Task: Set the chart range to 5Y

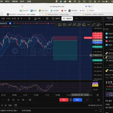Action: click(x=6, y=105)
